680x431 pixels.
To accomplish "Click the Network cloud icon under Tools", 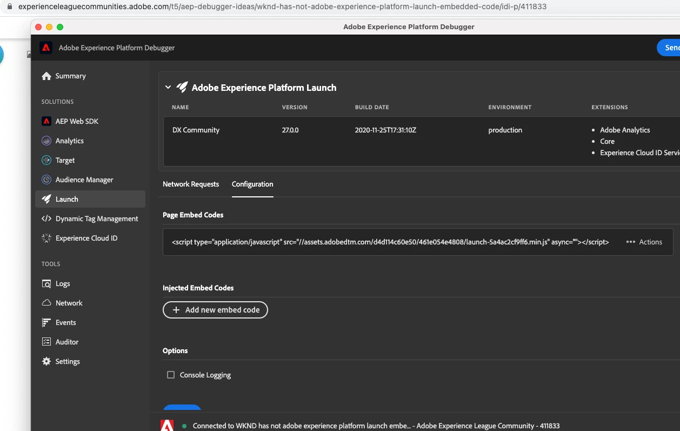I will (46, 303).
